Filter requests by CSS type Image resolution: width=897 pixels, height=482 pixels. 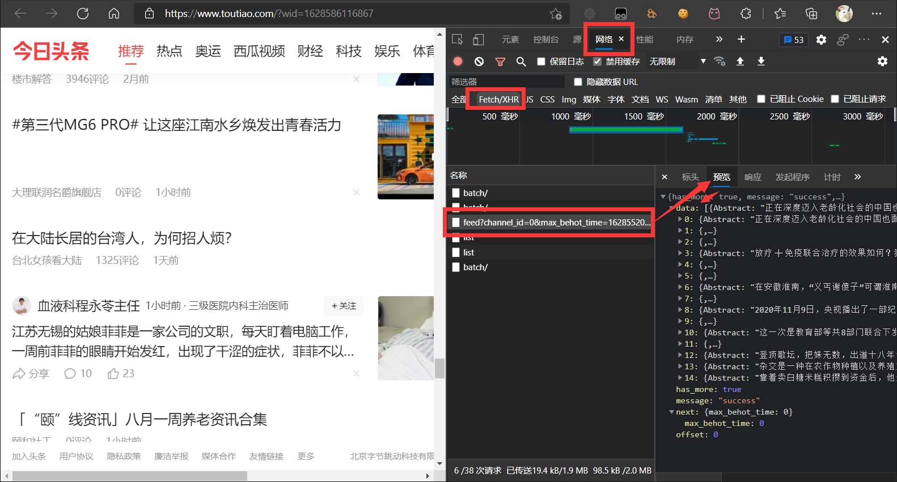coord(547,99)
